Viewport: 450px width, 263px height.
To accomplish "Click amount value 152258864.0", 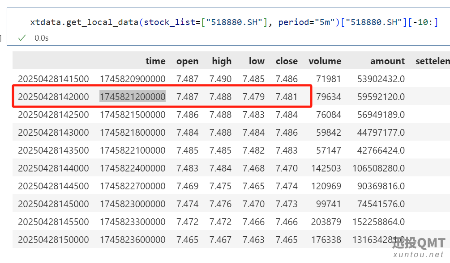I will pos(379,222).
